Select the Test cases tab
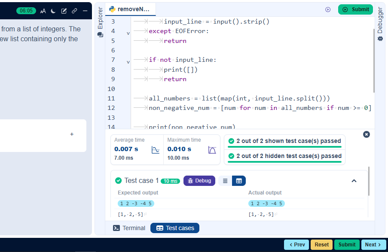388x252 pixels. point(175,228)
